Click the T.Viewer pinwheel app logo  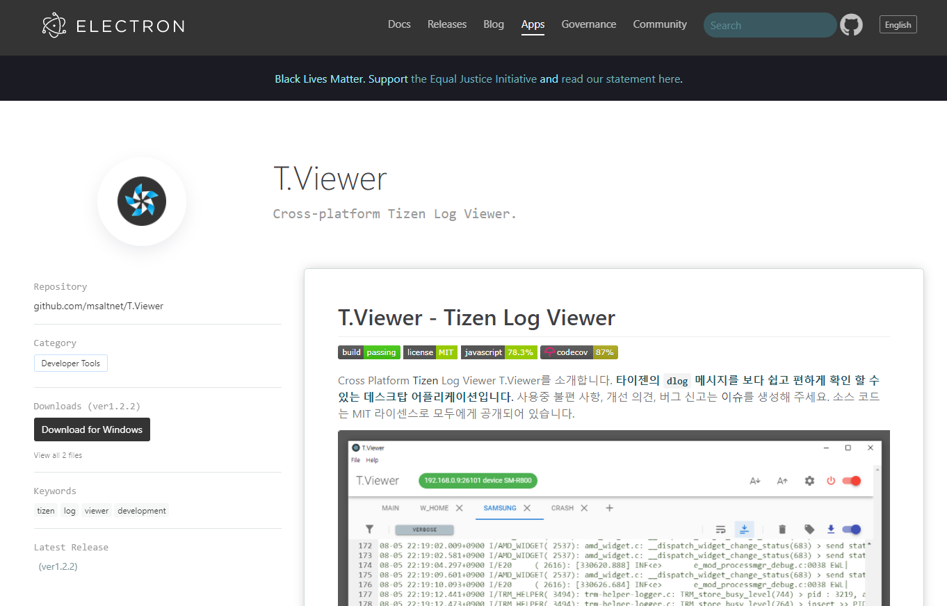142,201
